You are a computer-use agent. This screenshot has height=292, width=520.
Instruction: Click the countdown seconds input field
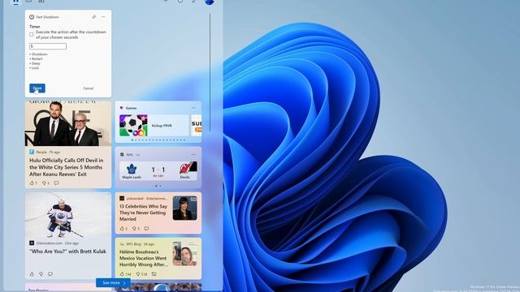point(48,46)
